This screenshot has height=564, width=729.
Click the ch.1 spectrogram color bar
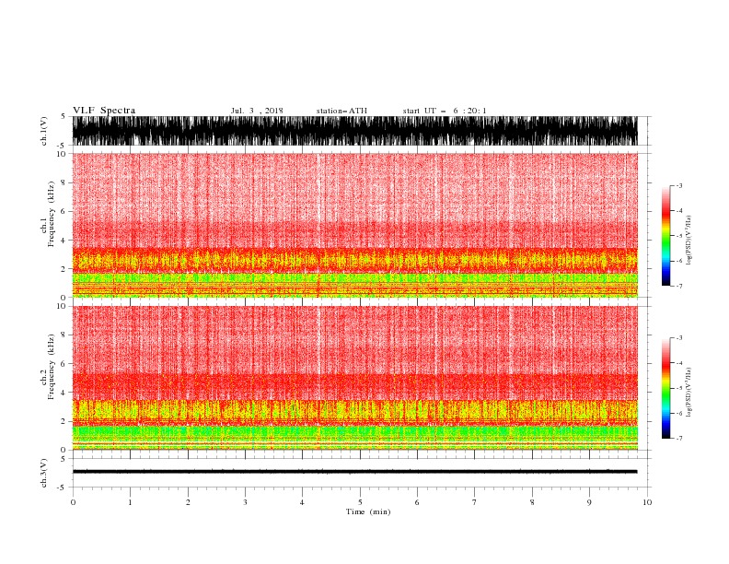665,236
